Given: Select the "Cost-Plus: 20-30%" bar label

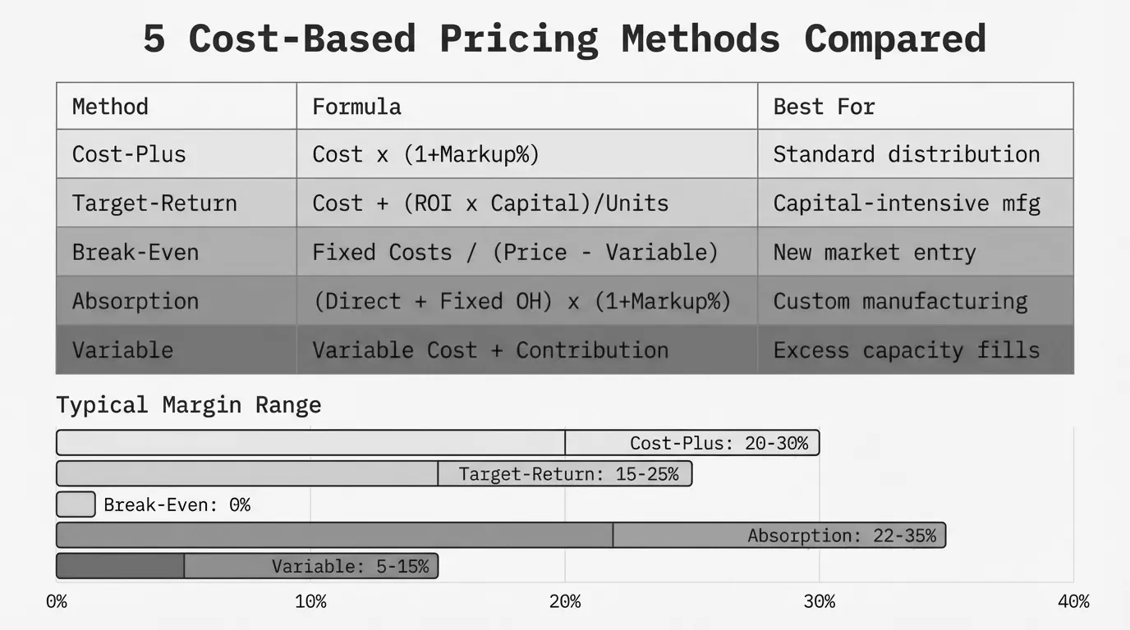Looking at the screenshot, I should pyautogui.click(x=719, y=444).
